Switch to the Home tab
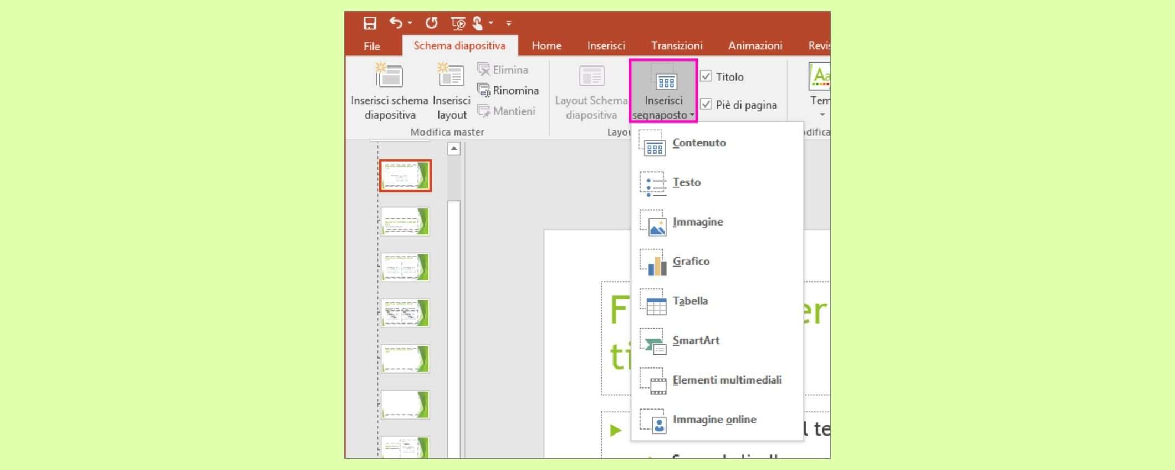 coord(546,45)
